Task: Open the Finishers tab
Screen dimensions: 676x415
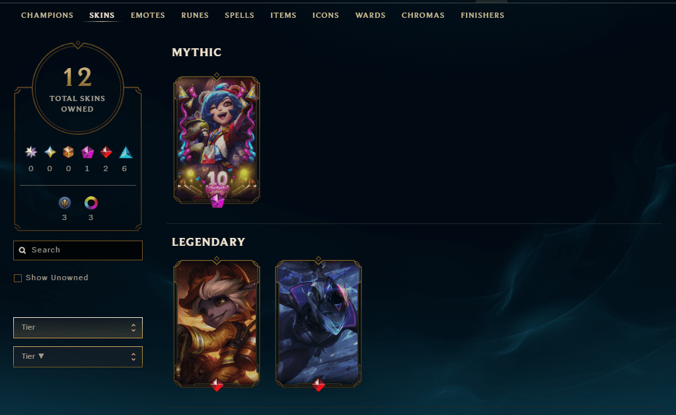Action: point(482,15)
